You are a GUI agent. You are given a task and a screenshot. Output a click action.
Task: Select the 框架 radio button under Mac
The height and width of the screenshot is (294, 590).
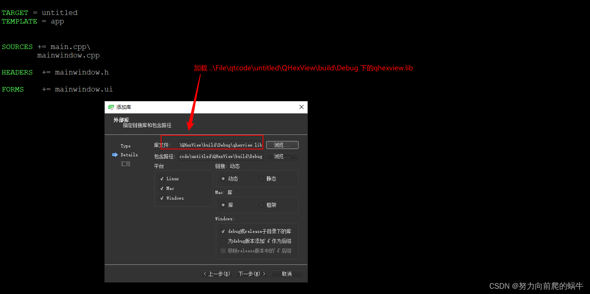pyautogui.click(x=261, y=205)
